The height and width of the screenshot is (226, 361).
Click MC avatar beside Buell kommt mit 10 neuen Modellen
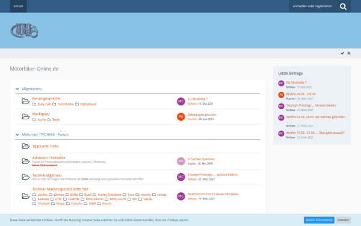[x=181, y=196]
